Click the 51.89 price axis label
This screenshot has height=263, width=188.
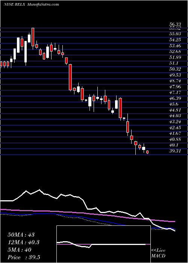pos(175,57)
